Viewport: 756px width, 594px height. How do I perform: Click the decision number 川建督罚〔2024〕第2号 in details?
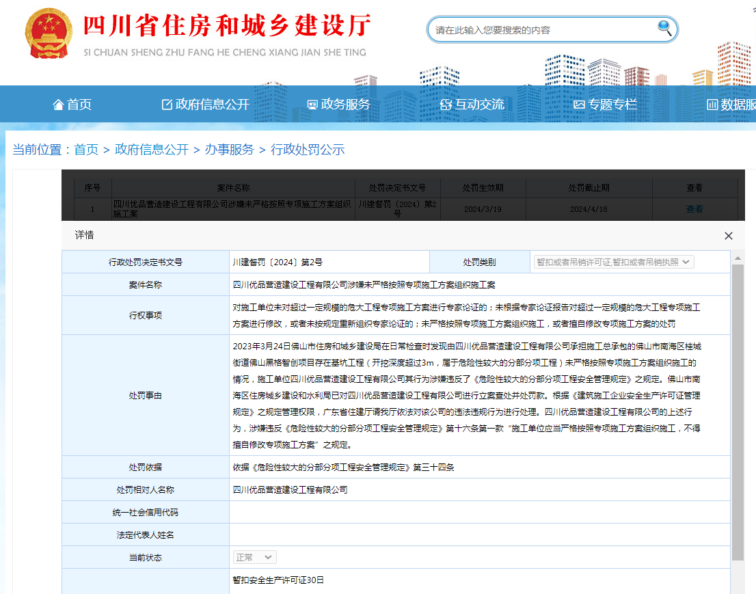tap(278, 262)
